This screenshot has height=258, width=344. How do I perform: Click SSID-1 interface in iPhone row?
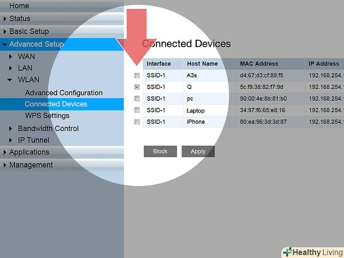pyautogui.click(x=156, y=122)
